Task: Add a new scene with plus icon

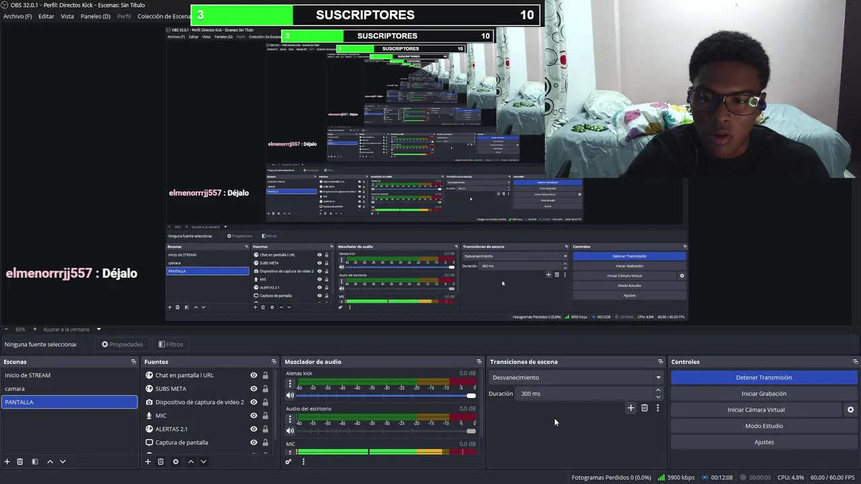Action: point(7,462)
